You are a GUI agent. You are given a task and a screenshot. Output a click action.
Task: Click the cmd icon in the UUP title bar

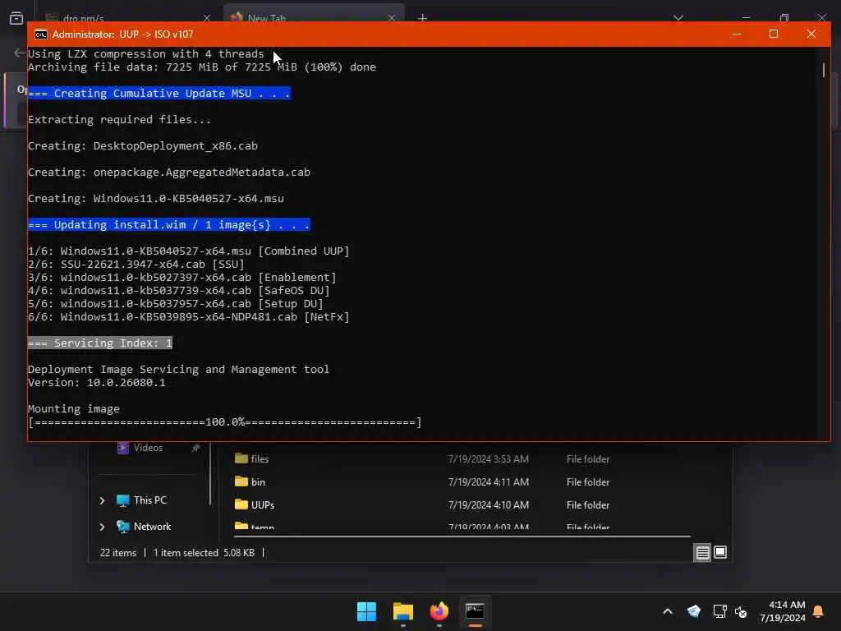click(x=41, y=35)
